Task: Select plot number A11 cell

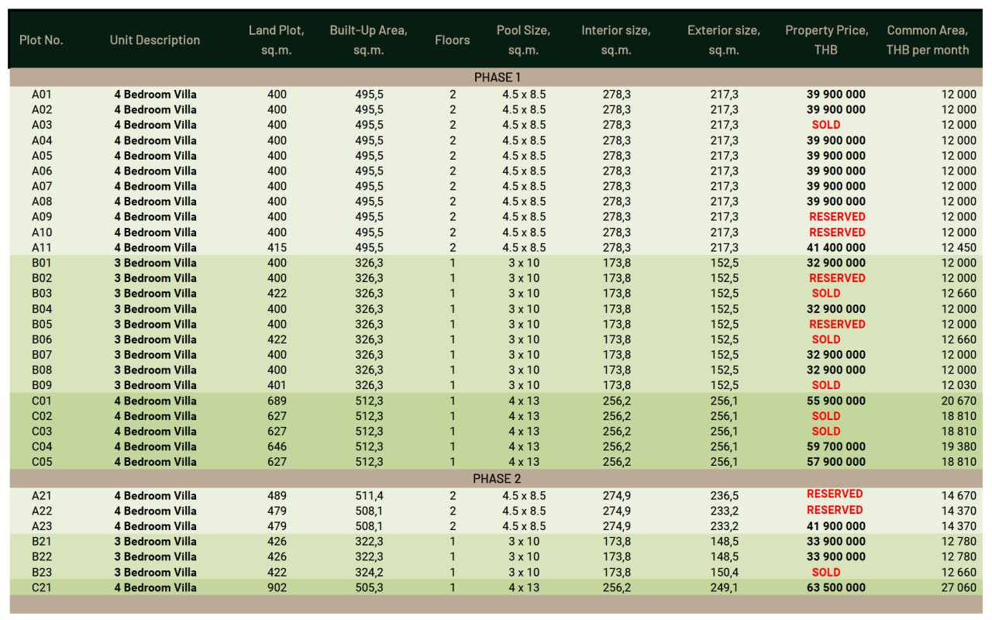Action: tap(42, 248)
